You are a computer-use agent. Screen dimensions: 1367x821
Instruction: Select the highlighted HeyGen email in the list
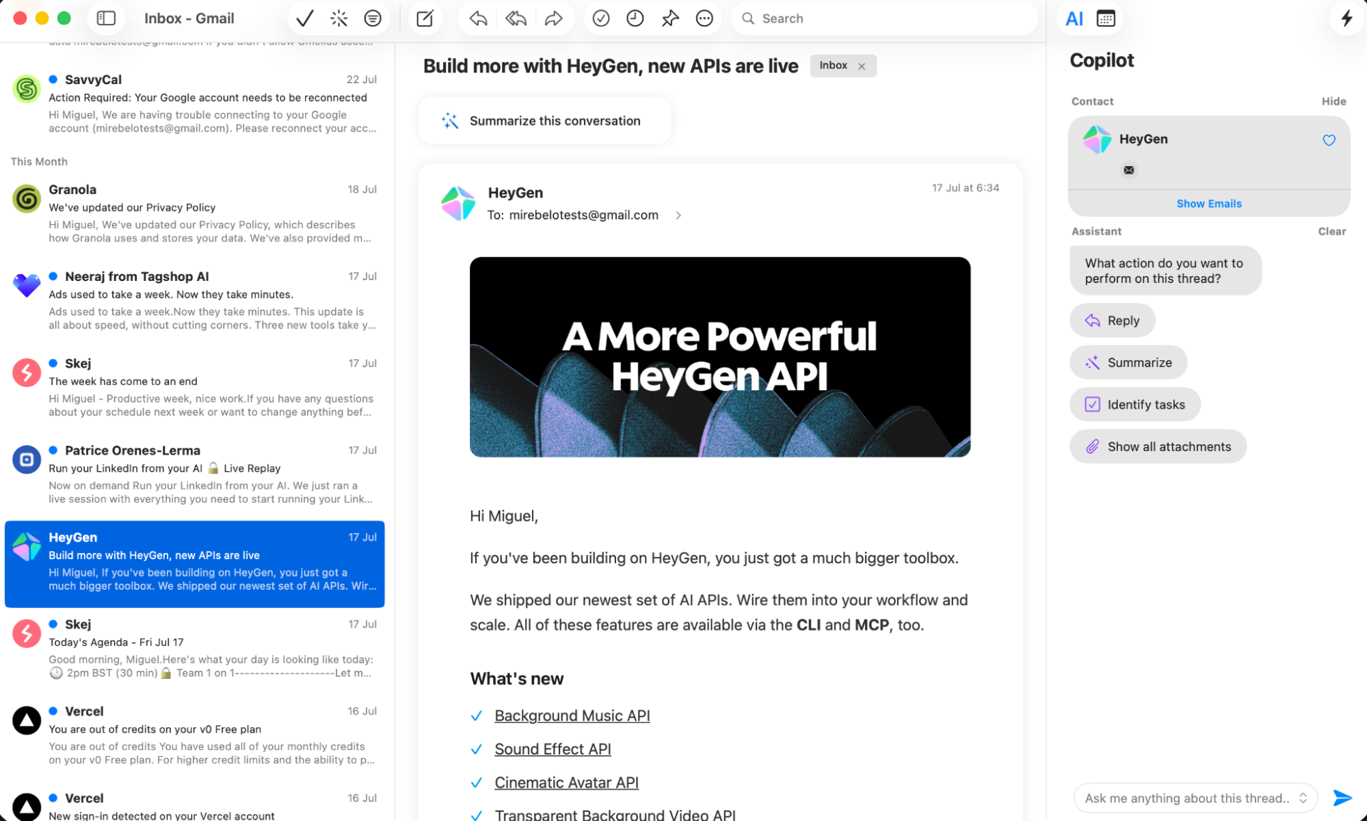(x=195, y=564)
